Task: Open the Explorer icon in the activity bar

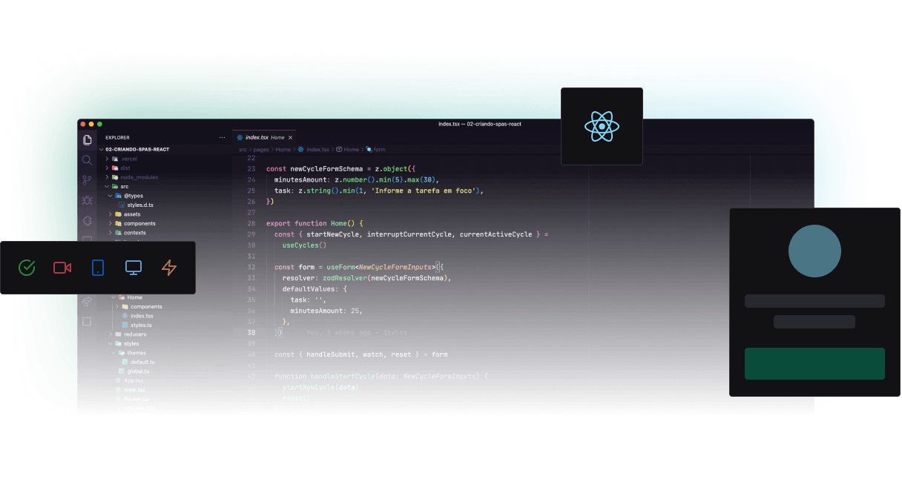Action: click(87, 139)
